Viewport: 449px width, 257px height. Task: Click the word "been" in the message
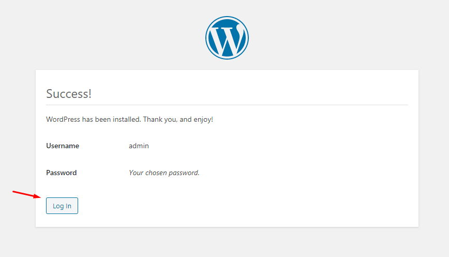[103, 119]
